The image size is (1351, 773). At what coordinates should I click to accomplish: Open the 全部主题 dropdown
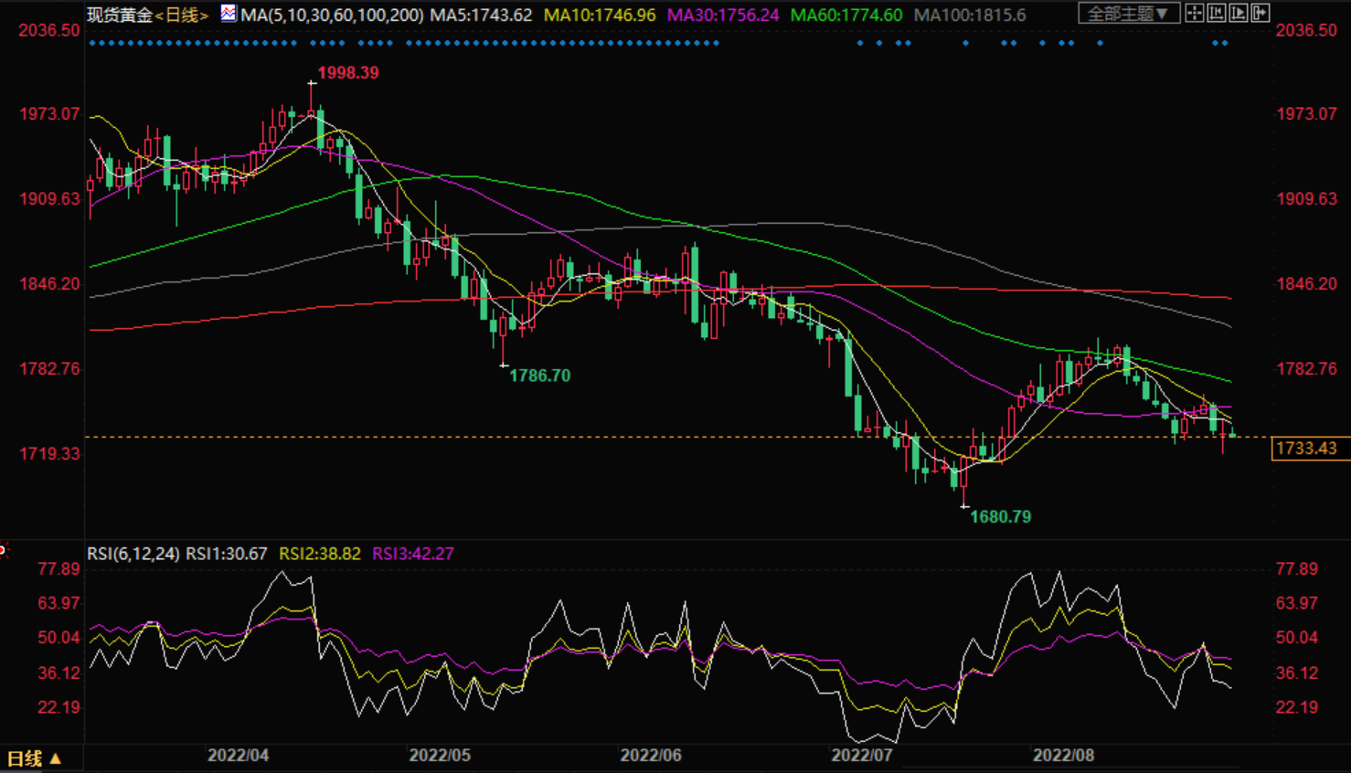[1127, 14]
